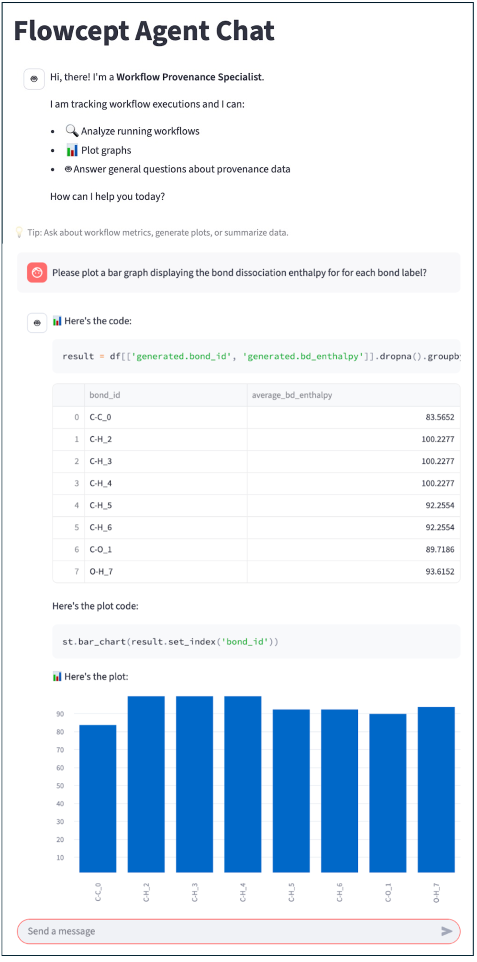Select the C-H_5 table cell
The width and height of the screenshot is (477, 962).
tap(166, 505)
